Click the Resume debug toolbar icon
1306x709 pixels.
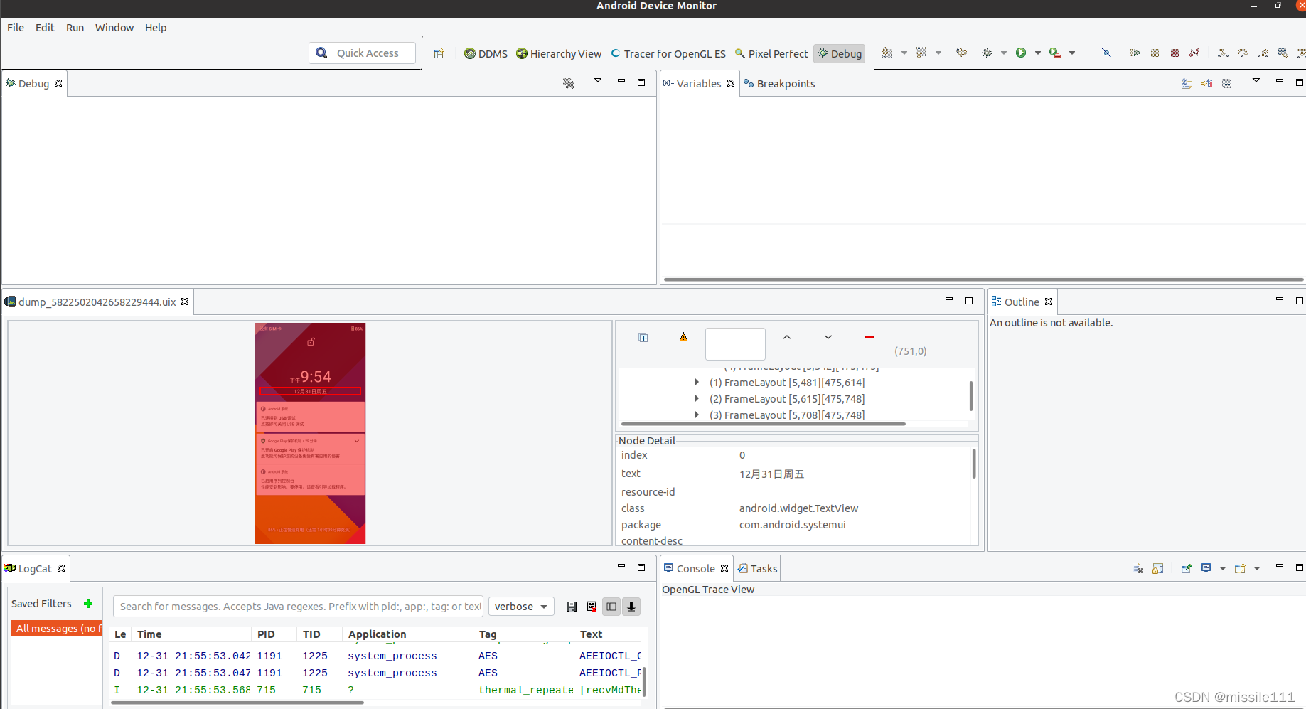pyautogui.click(x=1135, y=52)
